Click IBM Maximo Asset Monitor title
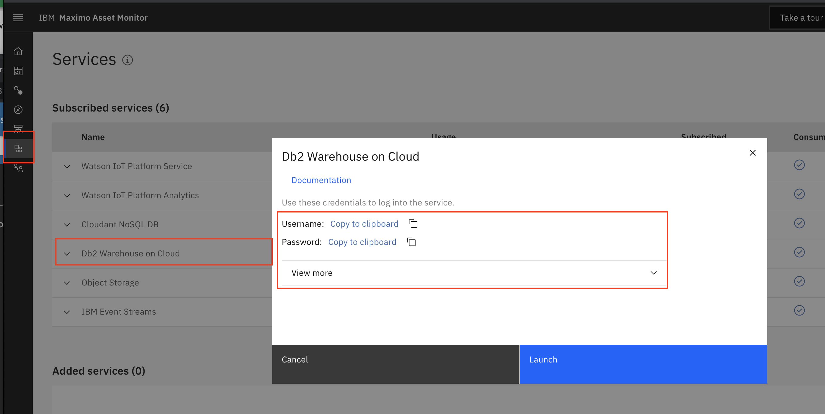The width and height of the screenshot is (825, 414). point(93,18)
